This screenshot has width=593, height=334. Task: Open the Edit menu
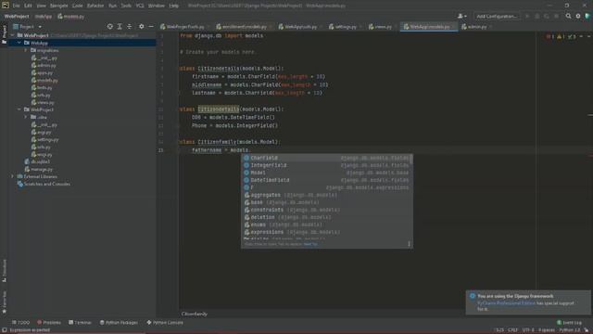[28, 6]
